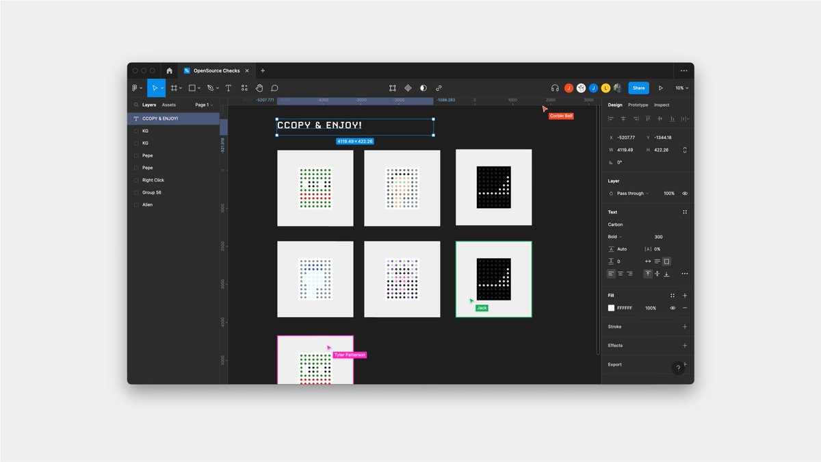821x462 pixels.
Task: Set text vertical align bottom
Action: tap(667, 274)
